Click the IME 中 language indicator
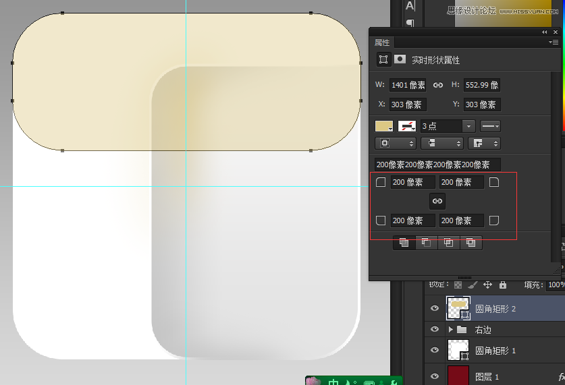 coord(333,382)
